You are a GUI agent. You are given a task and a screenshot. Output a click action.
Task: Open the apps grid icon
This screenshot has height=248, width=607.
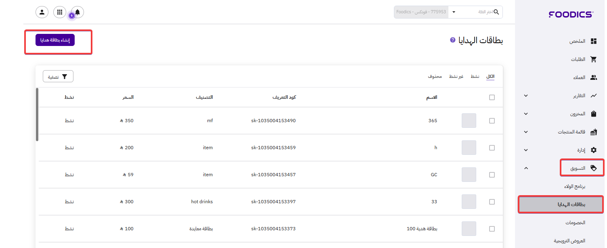(x=60, y=12)
